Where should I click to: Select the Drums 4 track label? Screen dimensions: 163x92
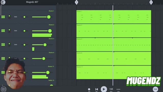point(51,53)
